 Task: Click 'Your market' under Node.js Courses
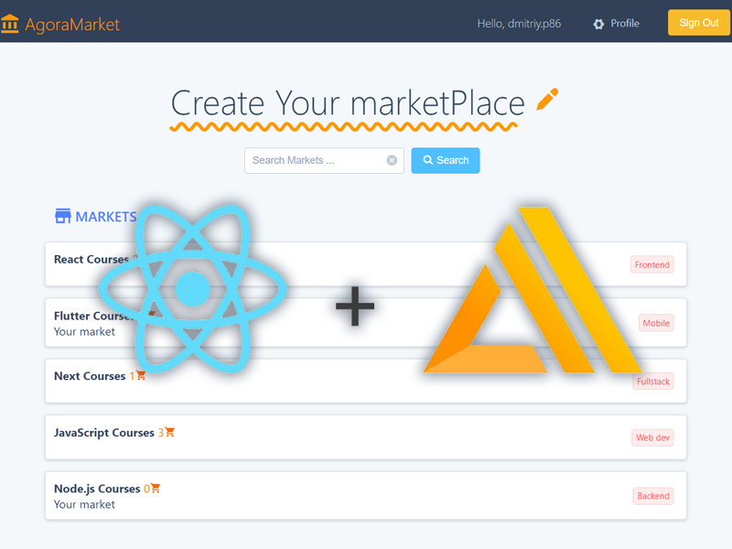84,505
